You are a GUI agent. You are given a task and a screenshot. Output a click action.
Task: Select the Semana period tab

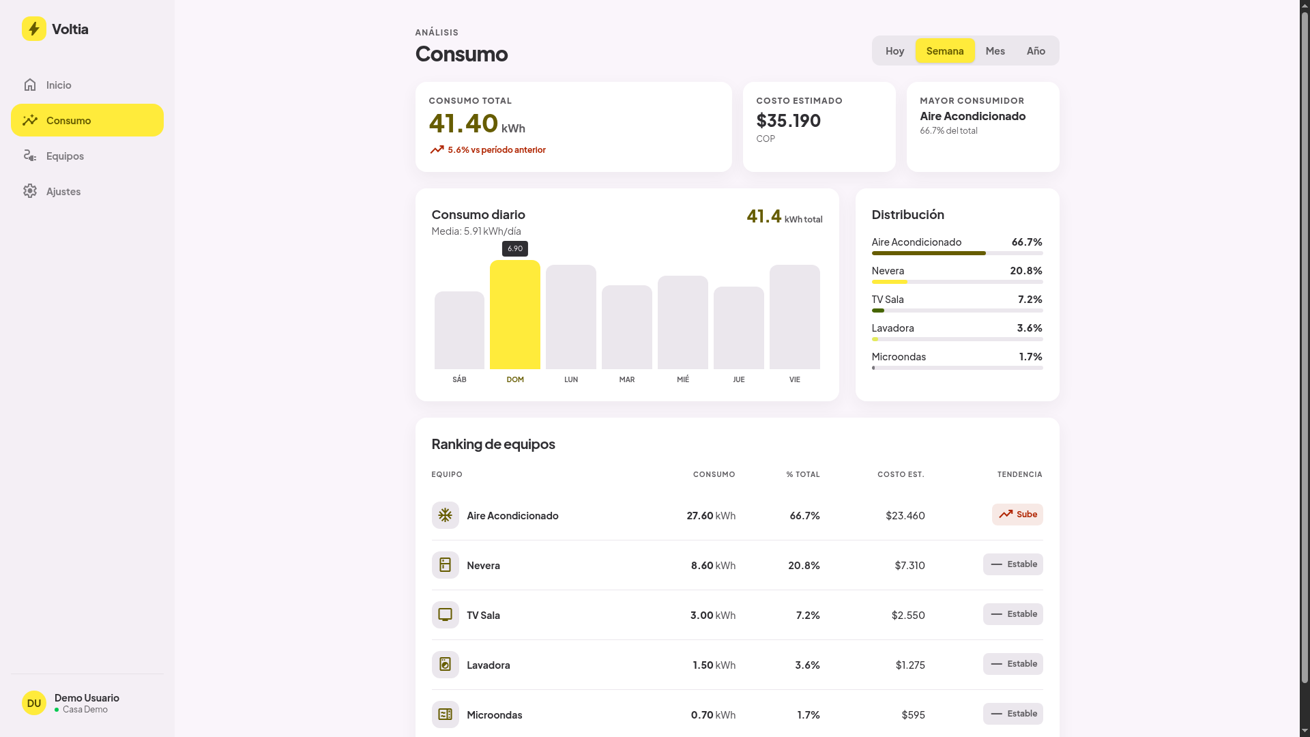coord(945,50)
